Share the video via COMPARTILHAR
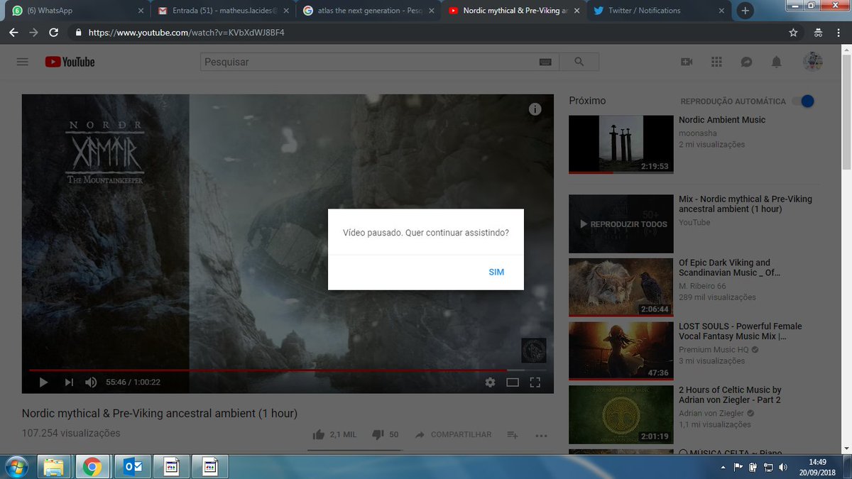The height and width of the screenshot is (479, 852). pyautogui.click(x=453, y=434)
